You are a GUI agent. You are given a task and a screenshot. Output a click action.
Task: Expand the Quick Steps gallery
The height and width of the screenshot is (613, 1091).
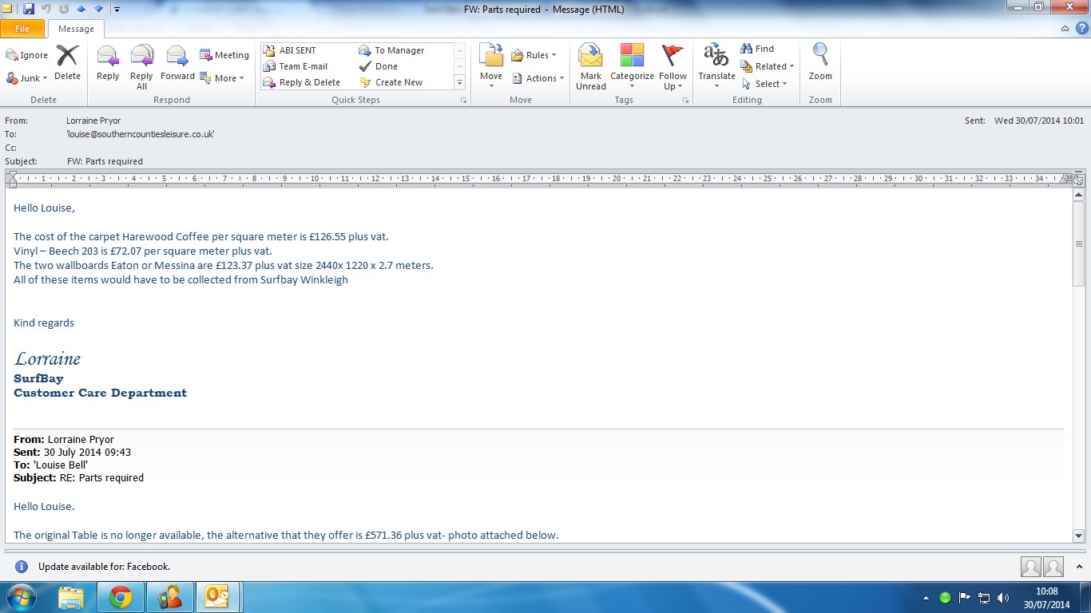point(459,82)
